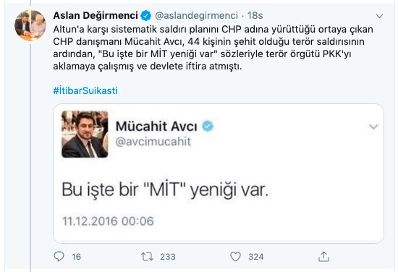Open the share upload icon

click(x=323, y=256)
